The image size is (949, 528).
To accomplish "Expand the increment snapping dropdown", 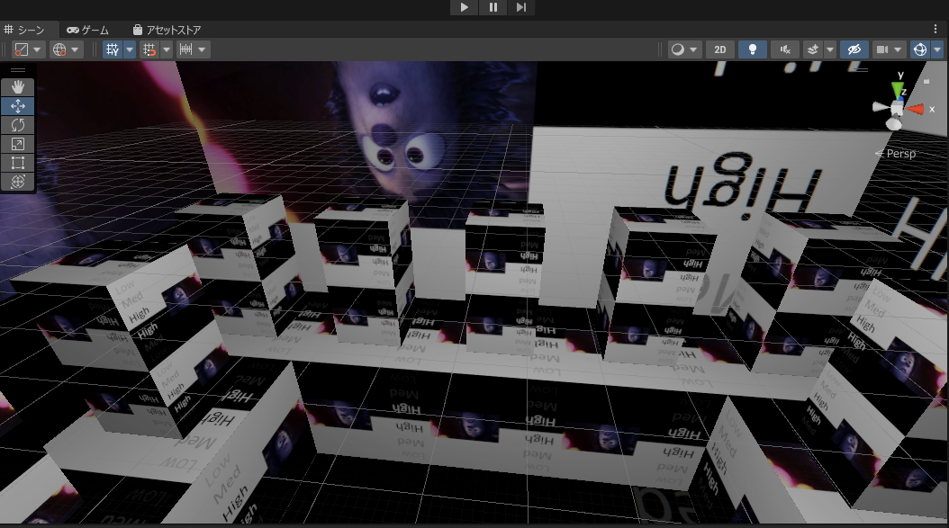I will (x=203, y=49).
